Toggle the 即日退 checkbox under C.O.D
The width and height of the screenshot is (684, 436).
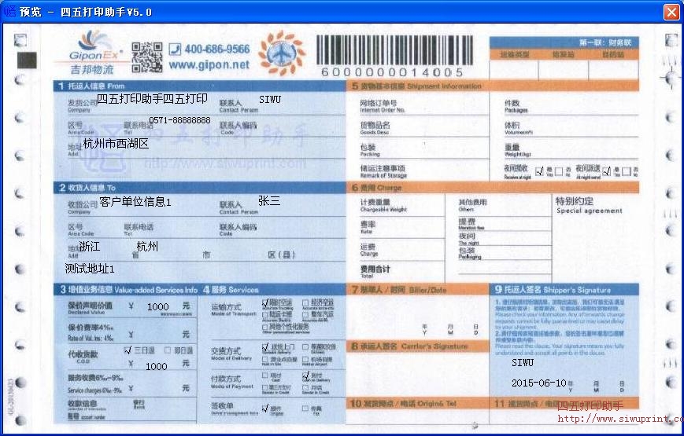click(169, 350)
